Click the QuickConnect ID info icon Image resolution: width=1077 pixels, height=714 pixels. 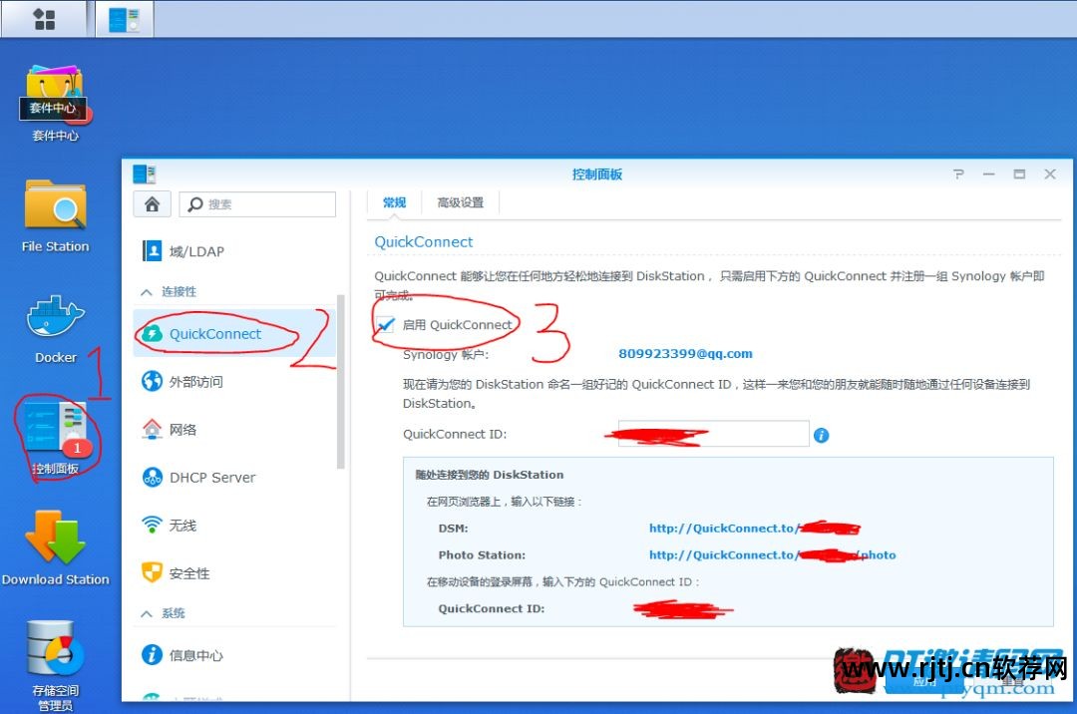click(x=821, y=435)
